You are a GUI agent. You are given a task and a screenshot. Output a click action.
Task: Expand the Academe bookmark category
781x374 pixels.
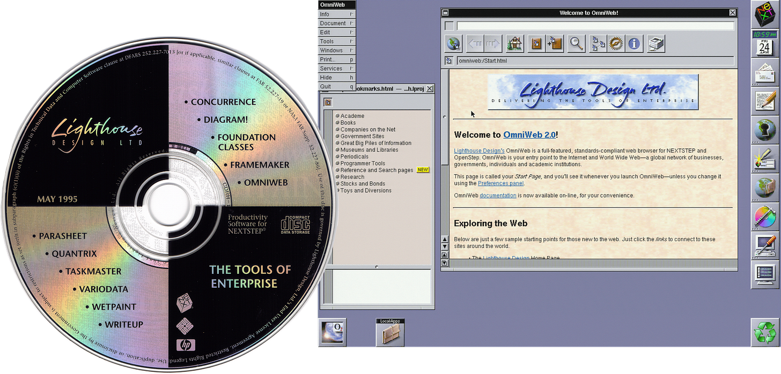pos(352,116)
